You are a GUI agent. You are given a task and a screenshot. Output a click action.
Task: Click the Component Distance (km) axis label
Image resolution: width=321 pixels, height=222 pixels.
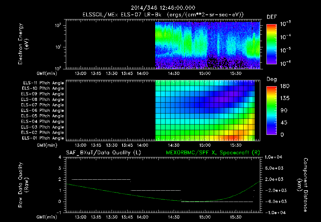coord(303,185)
